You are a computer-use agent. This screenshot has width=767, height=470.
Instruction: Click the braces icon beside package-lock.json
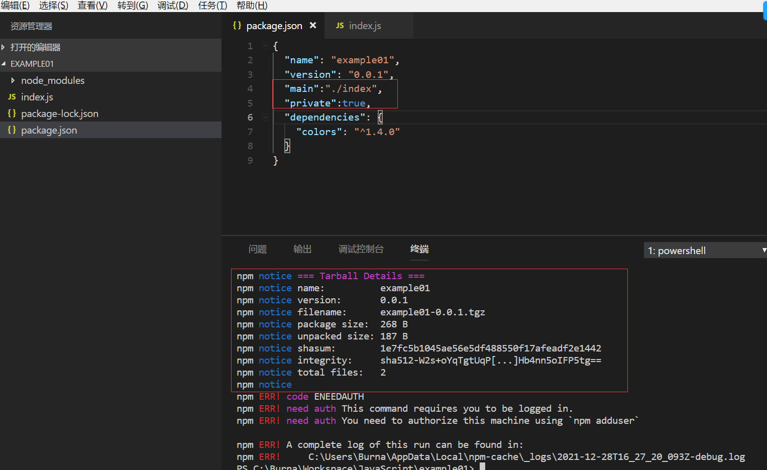(x=12, y=113)
